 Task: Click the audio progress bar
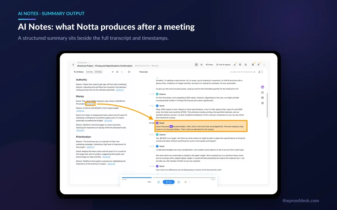(169, 178)
